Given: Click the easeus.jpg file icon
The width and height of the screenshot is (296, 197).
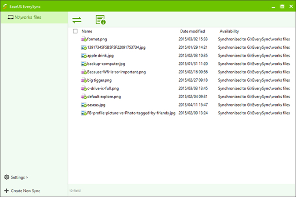Looking at the screenshot, I should (84, 105).
